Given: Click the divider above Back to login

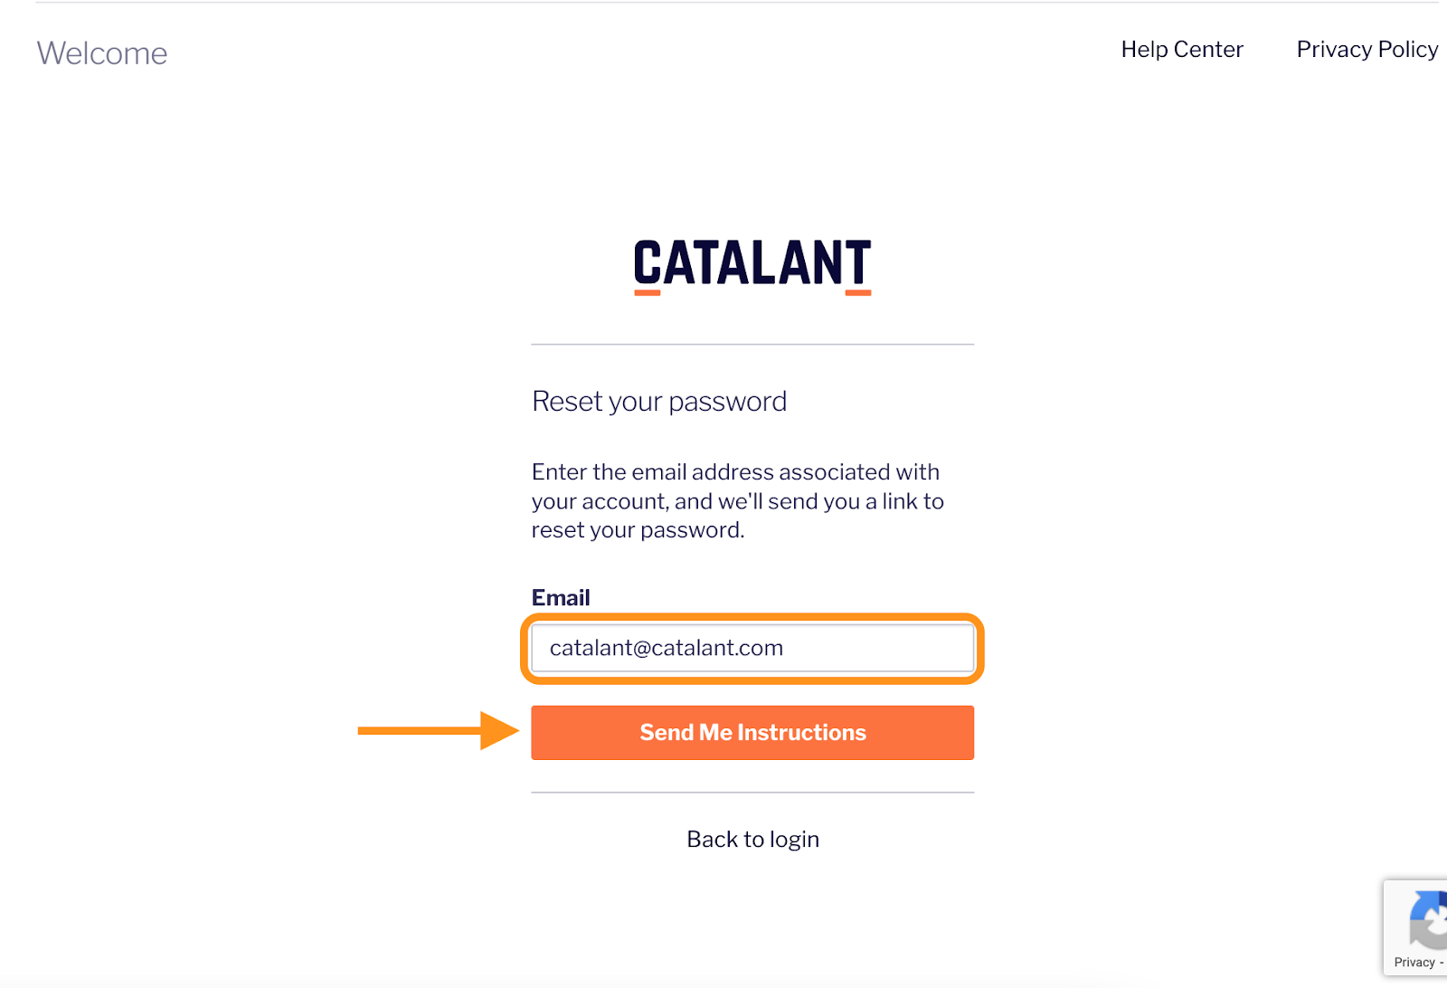Looking at the screenshot, I should point(752,793).
